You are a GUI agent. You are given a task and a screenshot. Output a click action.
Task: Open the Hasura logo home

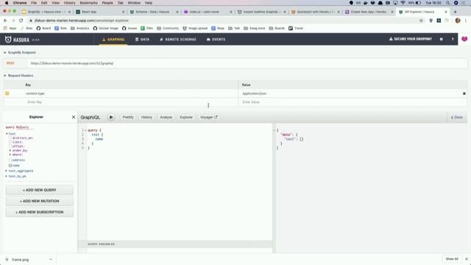click(x=18, y=39)
